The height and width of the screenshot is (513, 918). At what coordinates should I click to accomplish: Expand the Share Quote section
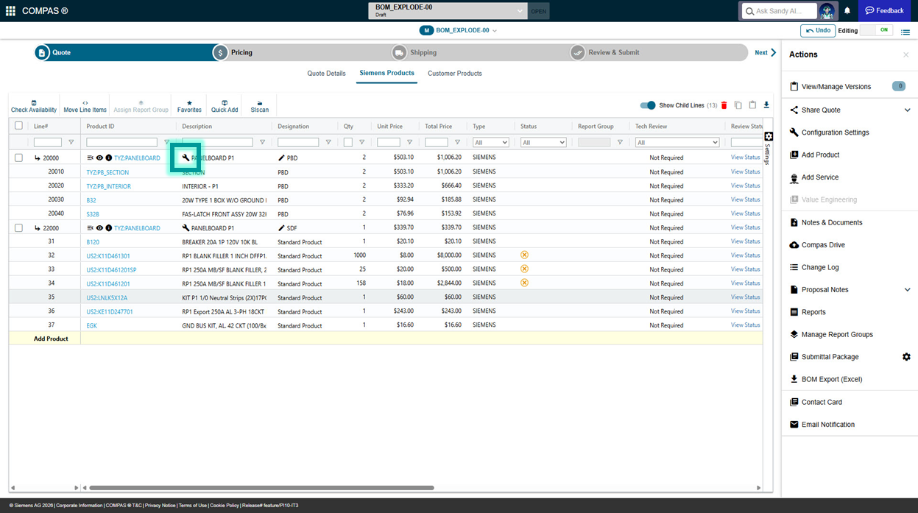tap(907, 110)
